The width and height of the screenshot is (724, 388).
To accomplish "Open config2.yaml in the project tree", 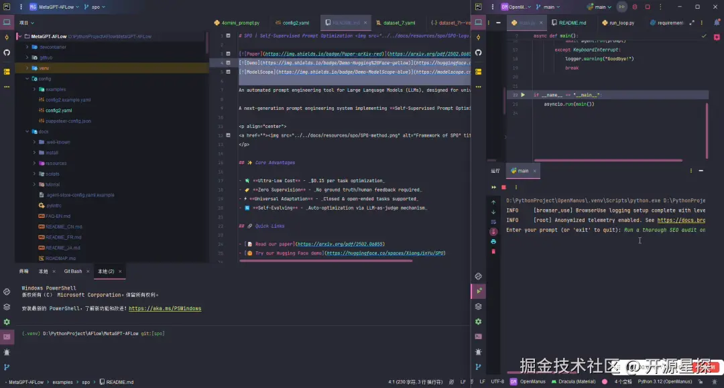I will point(58,111).
